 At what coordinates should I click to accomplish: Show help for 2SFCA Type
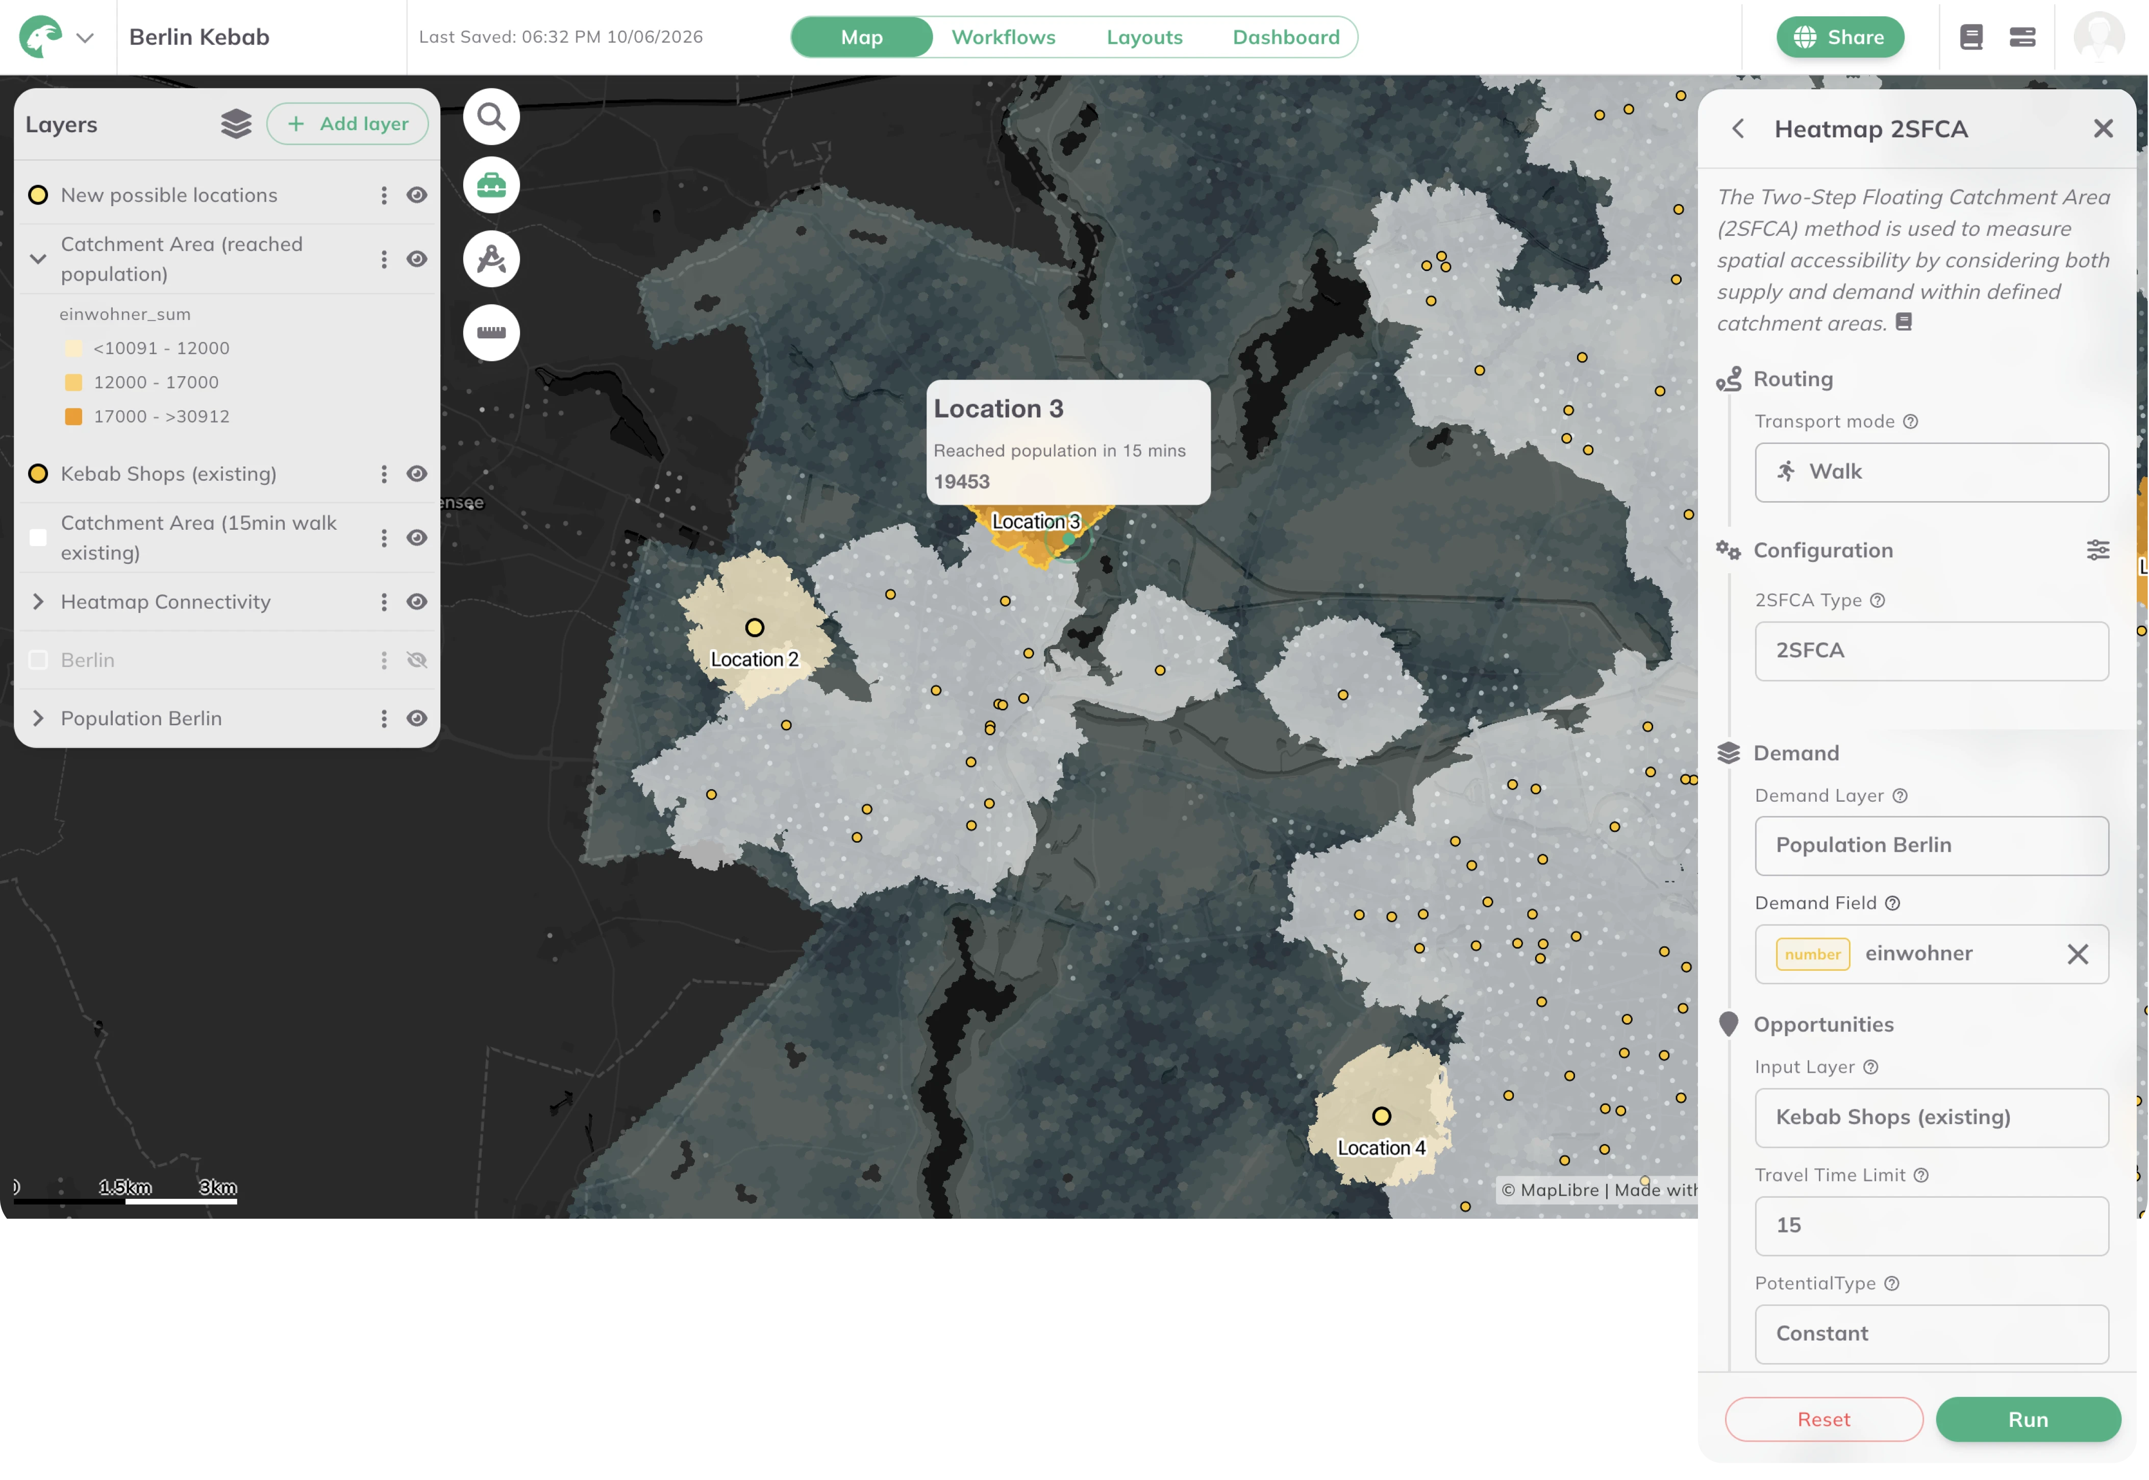pyautogui.click(x=1878, y=601)
